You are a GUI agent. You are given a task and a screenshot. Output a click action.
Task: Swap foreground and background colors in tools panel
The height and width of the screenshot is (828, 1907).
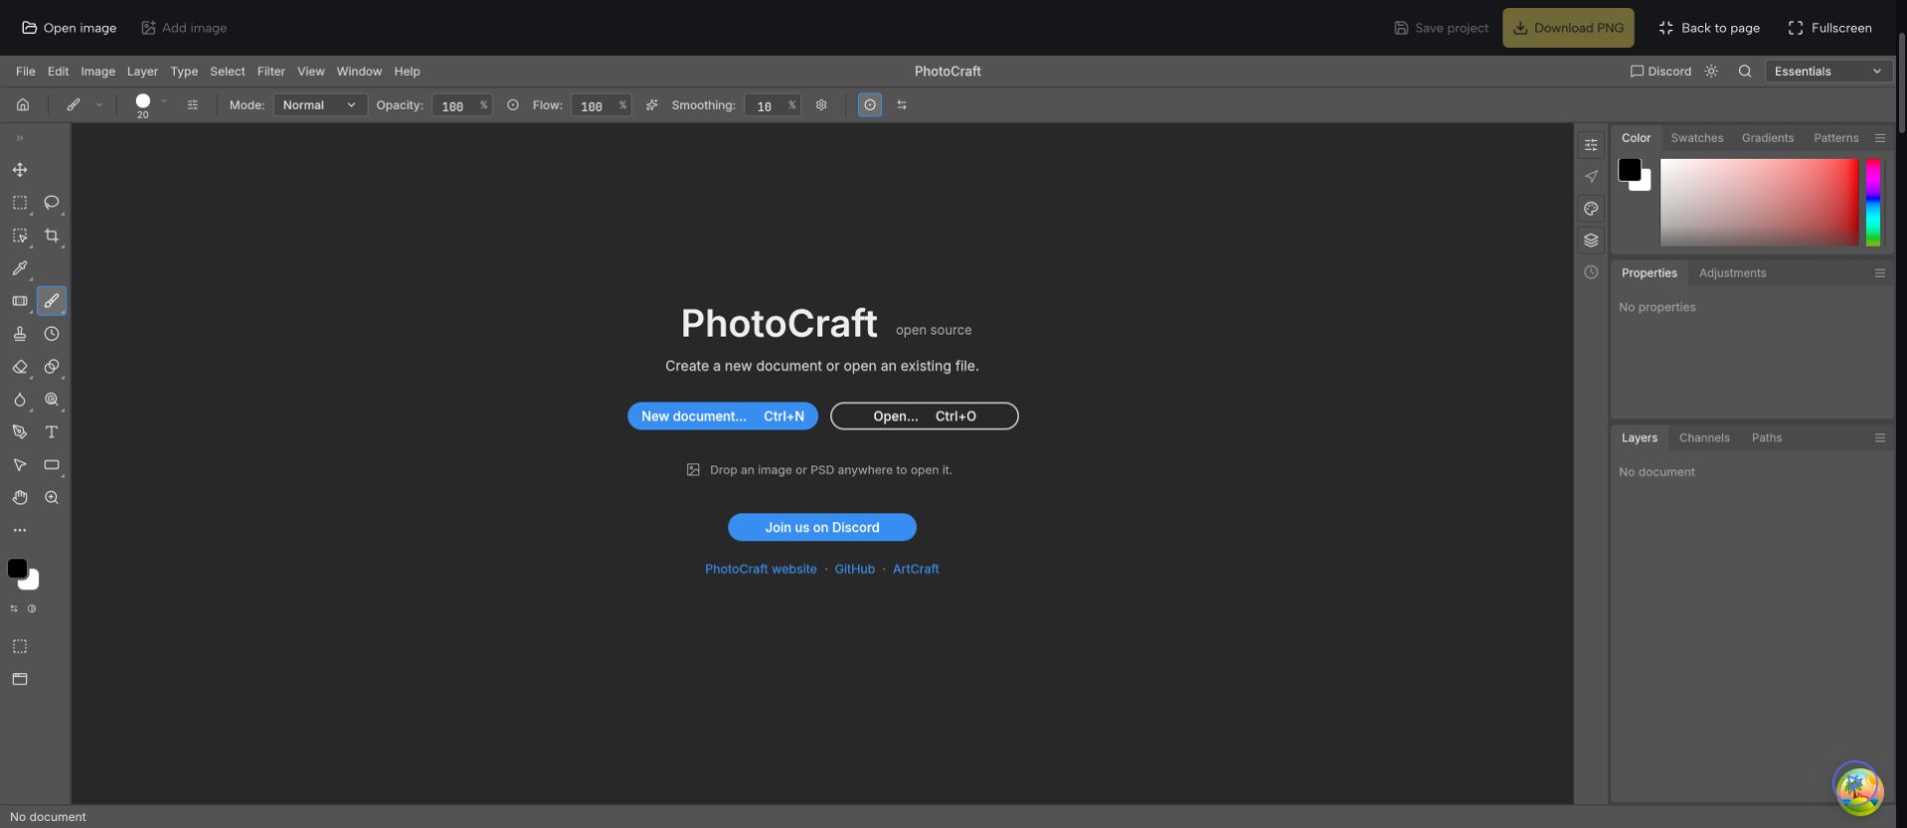pyautogui.click(x=14, y=608)
